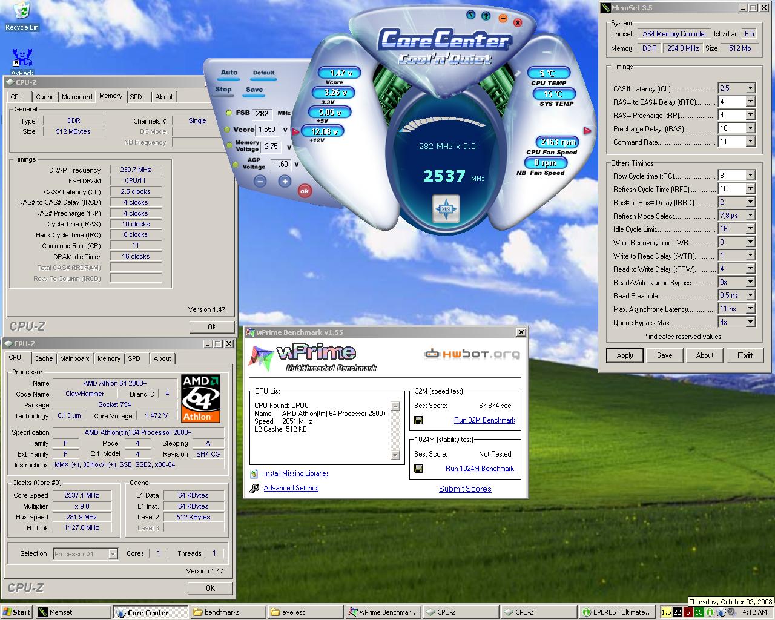Screen dimensions: 775x620
Task: Switch to Mainboard tab in upper CPU-Z
Action: pos(77,97)
